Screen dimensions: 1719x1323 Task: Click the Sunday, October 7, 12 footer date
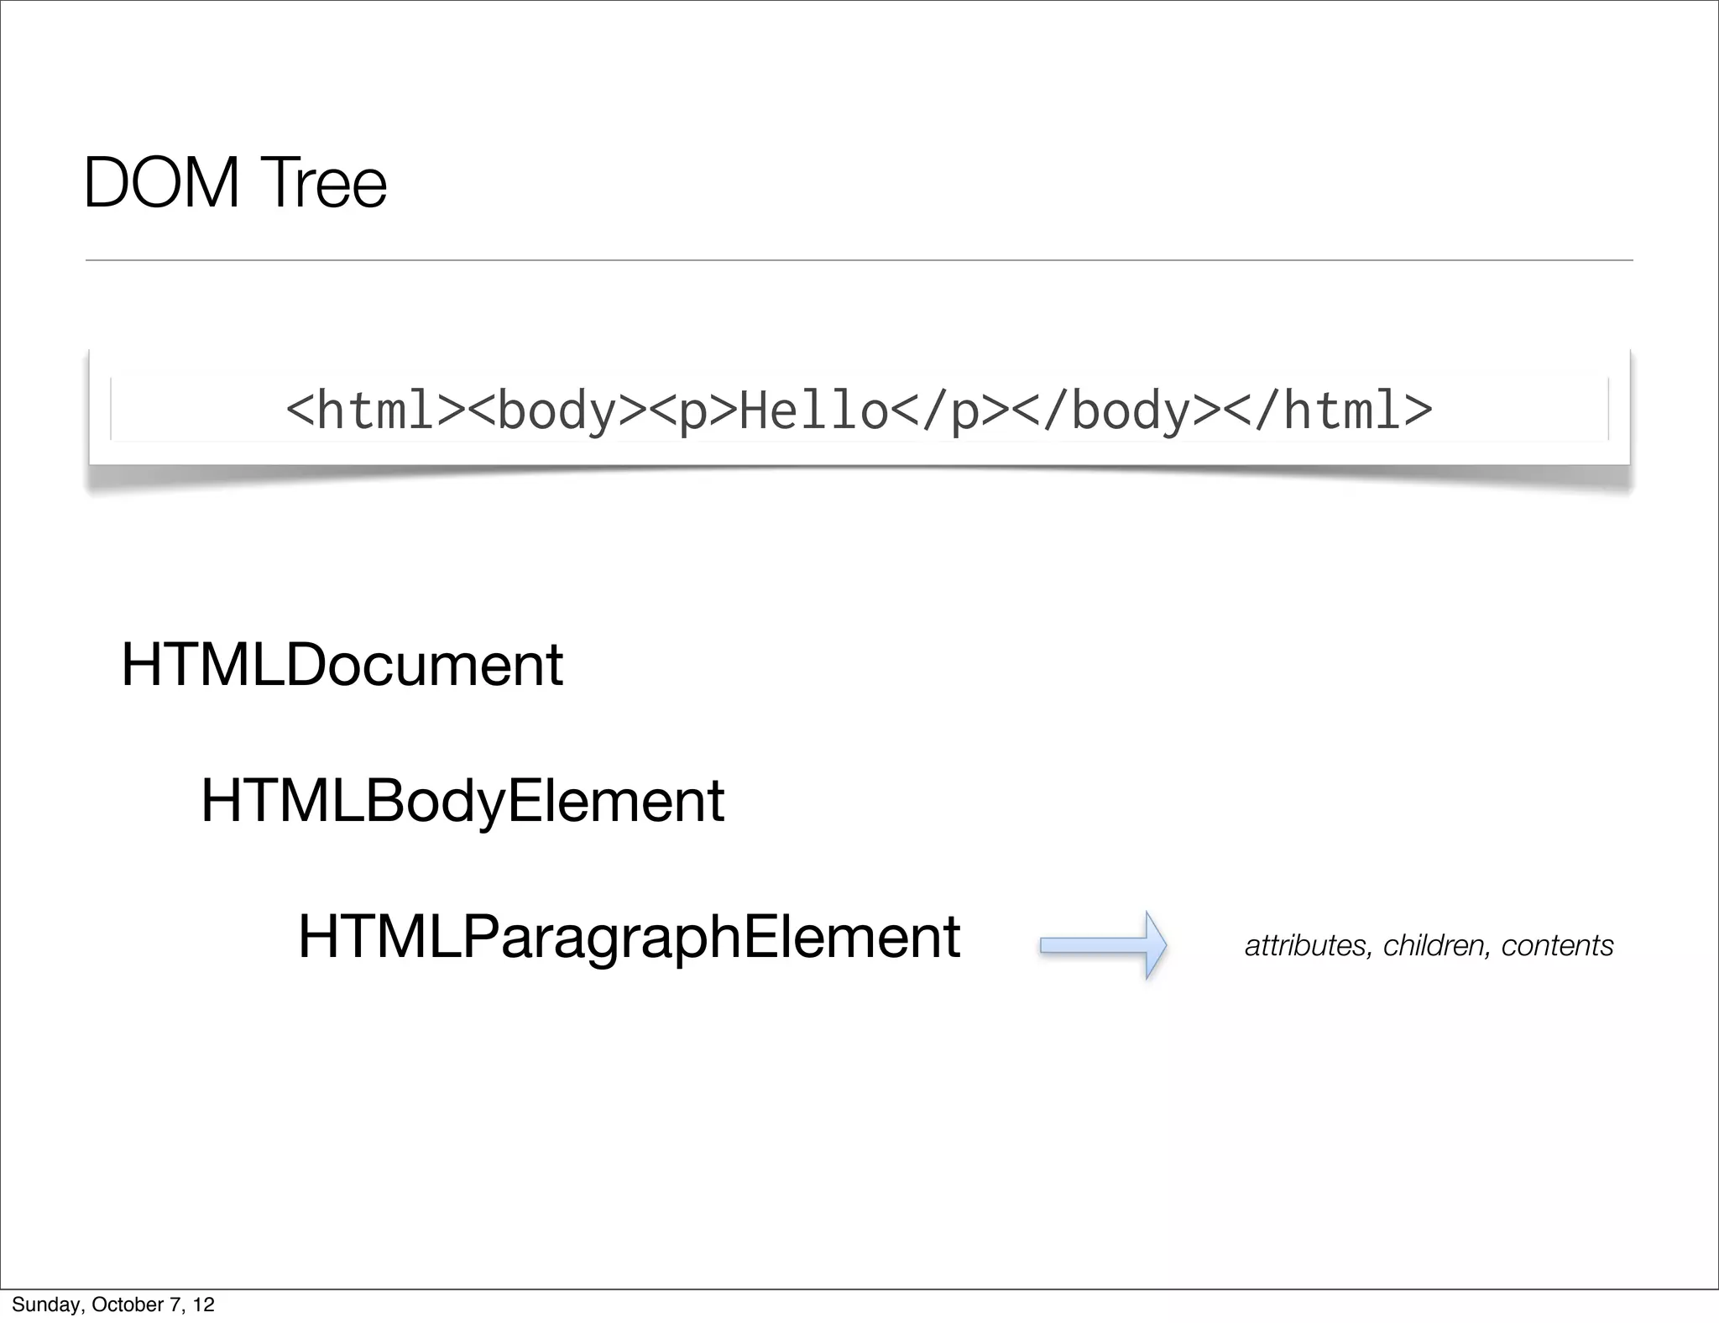pyautogui.click(x=113, y=1304)
